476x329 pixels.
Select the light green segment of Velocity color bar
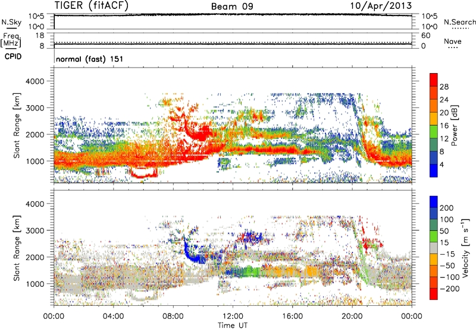pos(434,236)
